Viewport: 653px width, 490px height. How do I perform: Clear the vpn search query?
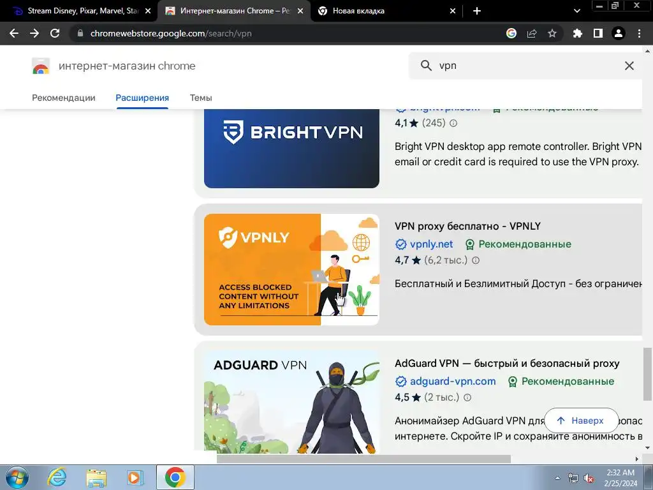[629, 66]
